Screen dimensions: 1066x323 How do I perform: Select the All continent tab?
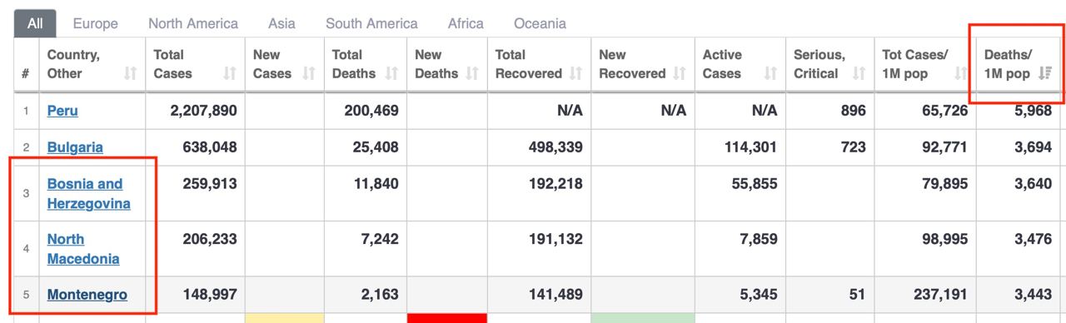35,23
